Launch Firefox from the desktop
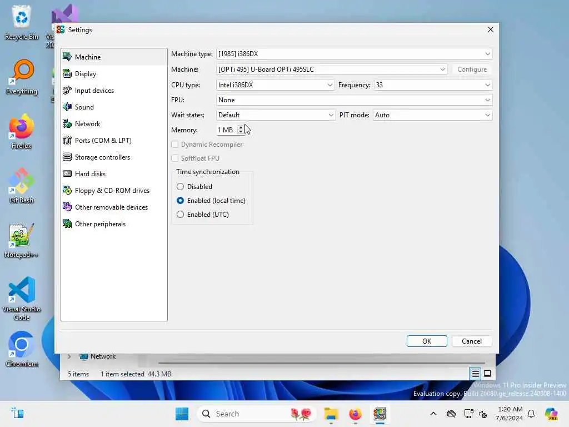569x427 pixels. click(22, 131)
